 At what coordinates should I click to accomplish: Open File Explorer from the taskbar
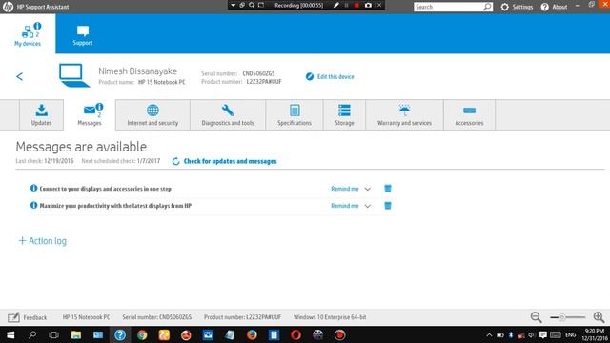click(x=76, y=334)
